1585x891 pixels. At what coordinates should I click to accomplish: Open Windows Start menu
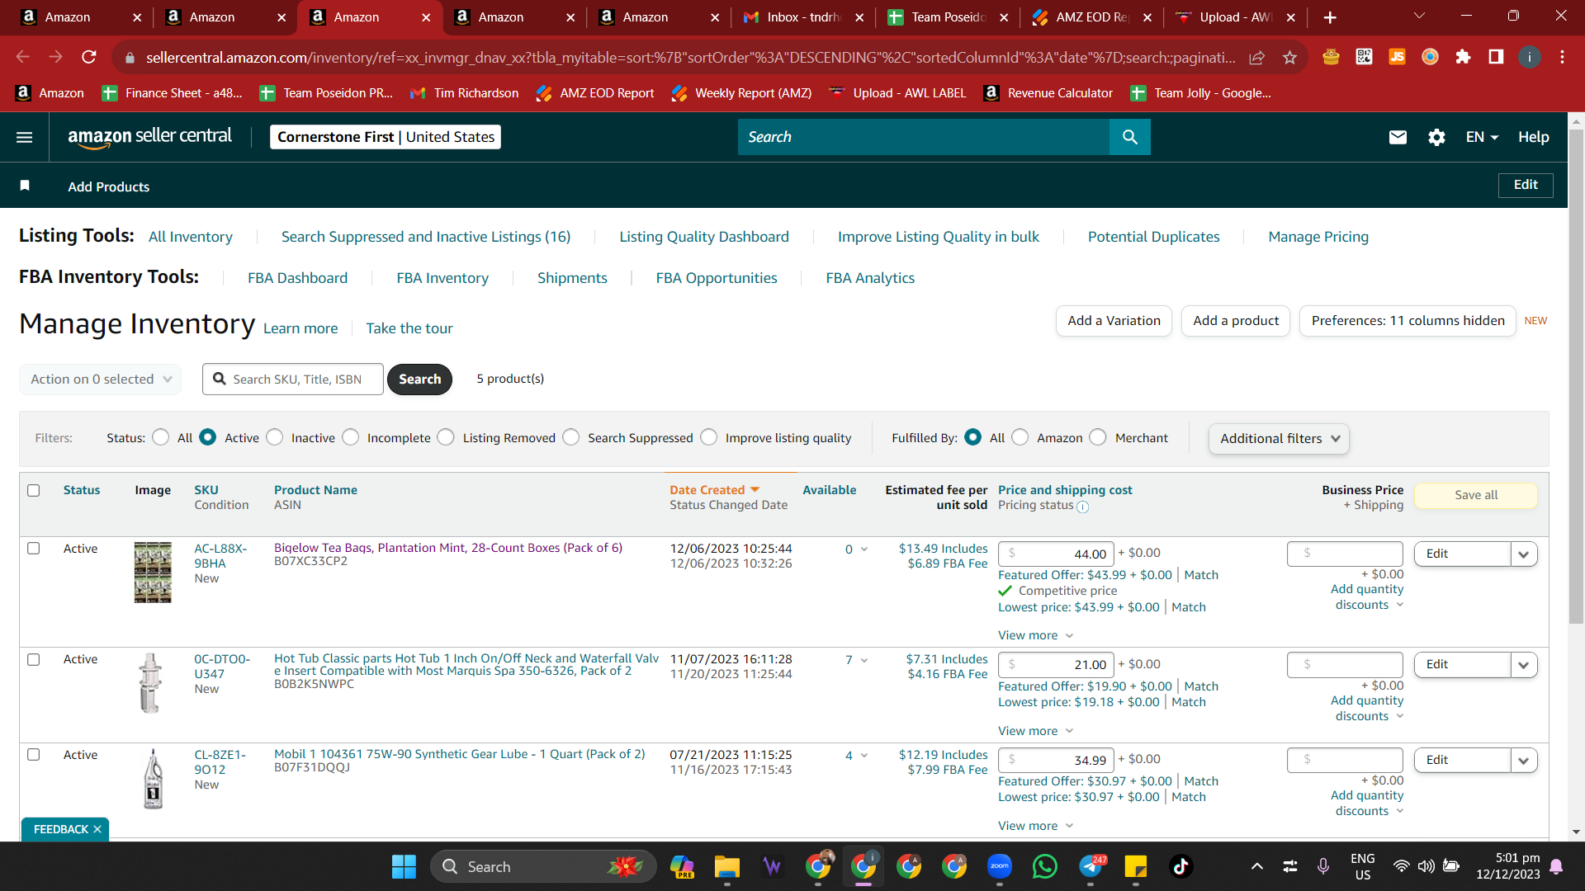pos(404,866)
